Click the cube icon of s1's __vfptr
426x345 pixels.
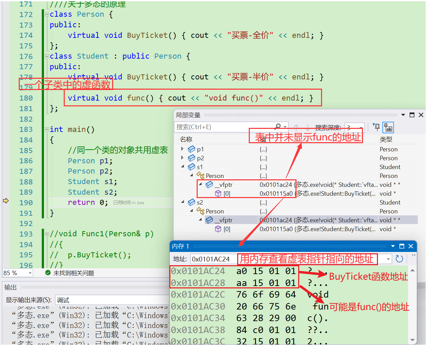[x=209, y=184]
